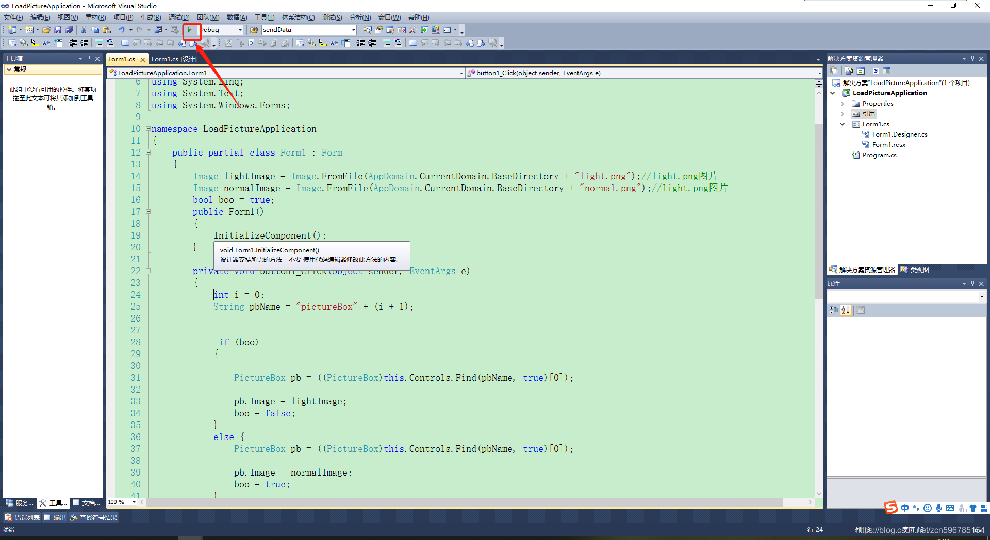The width and height of the screenshot is (990, 540).
Task: Click View Code icon in Solution Explorer
Action: tap(876, 71)
